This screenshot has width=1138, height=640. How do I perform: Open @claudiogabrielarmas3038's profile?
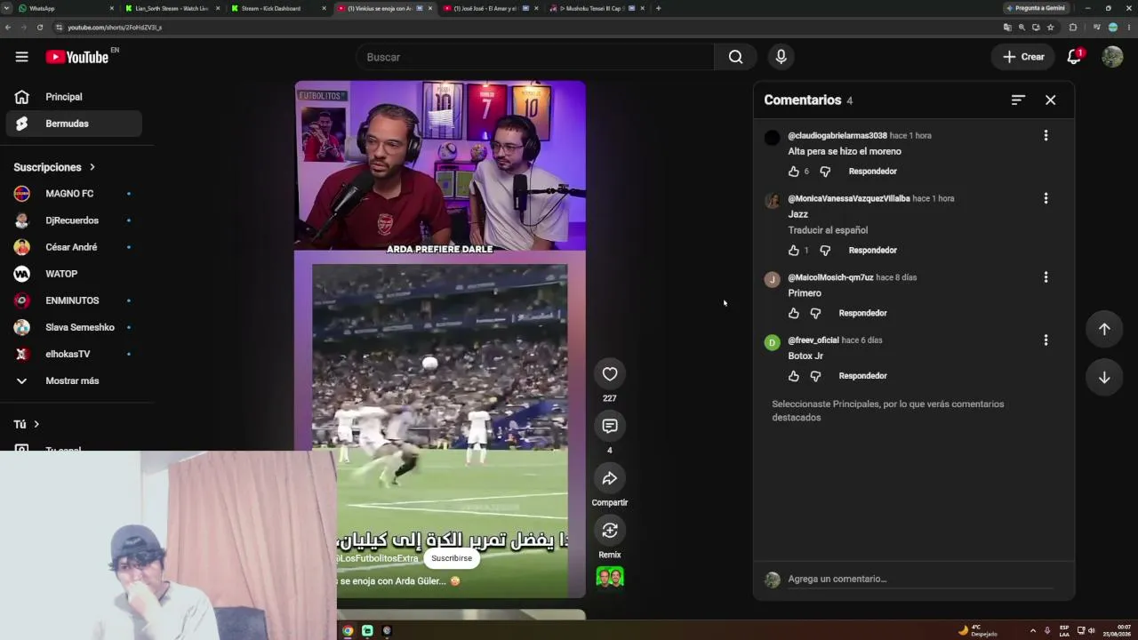837,135
